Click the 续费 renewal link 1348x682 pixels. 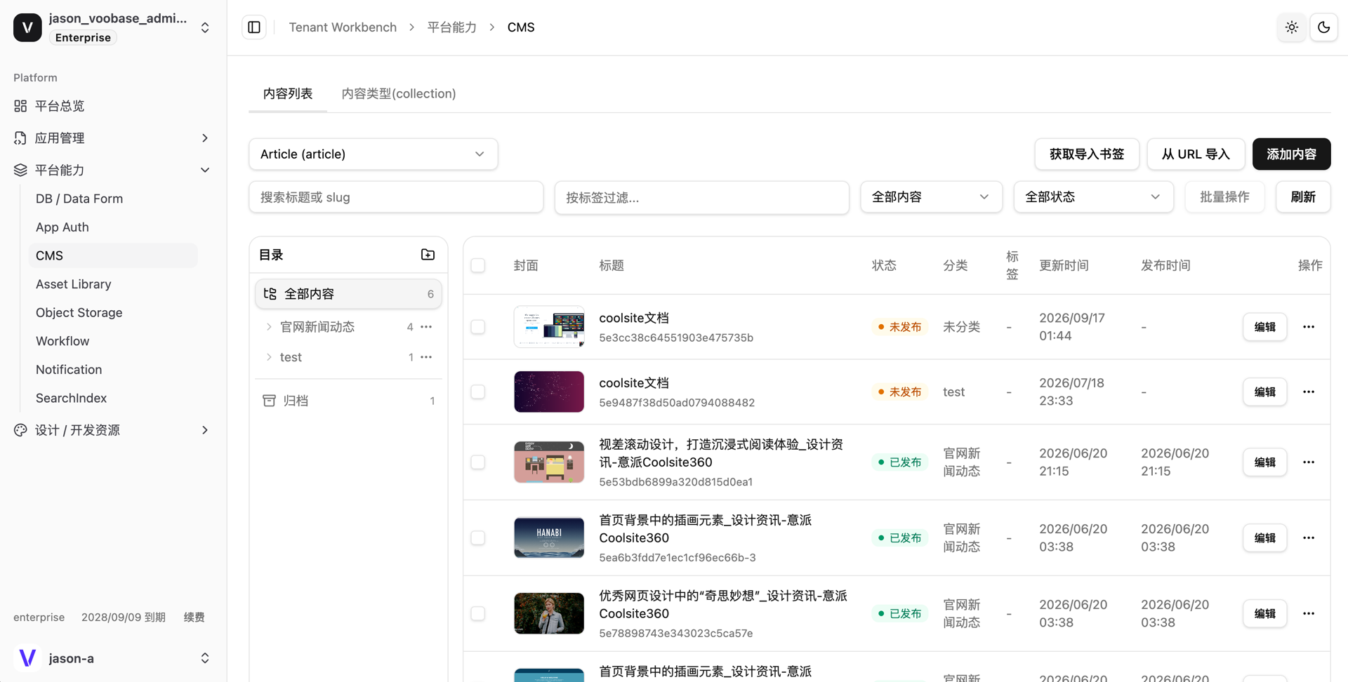pyautogui.click(x=194, y=617)
